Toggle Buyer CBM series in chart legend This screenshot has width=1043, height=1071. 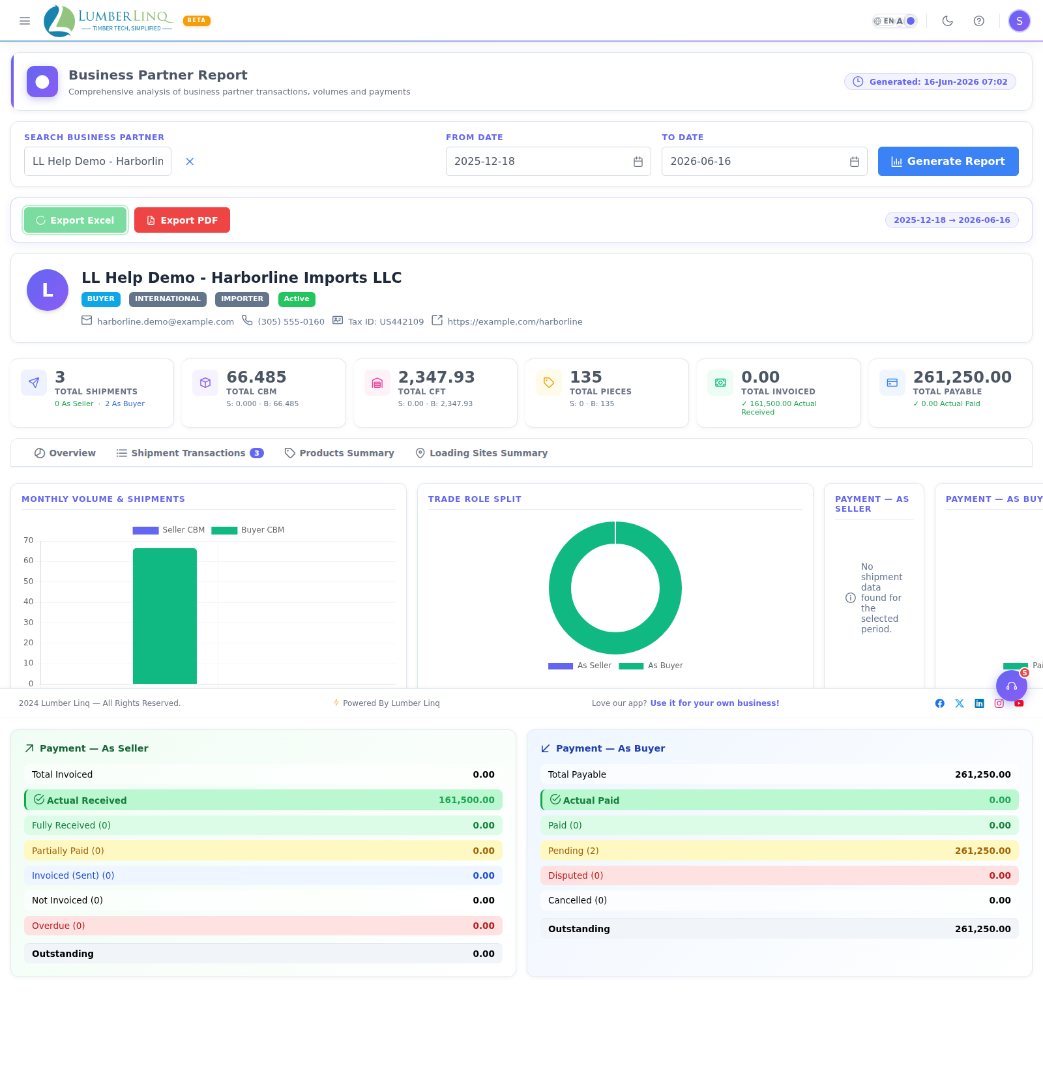248,530
